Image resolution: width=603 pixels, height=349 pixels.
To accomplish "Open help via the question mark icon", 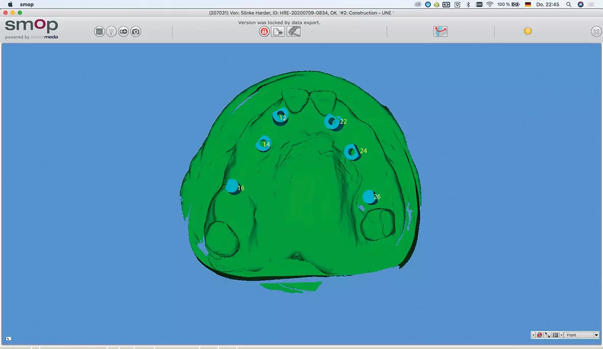I will point(111,32).
